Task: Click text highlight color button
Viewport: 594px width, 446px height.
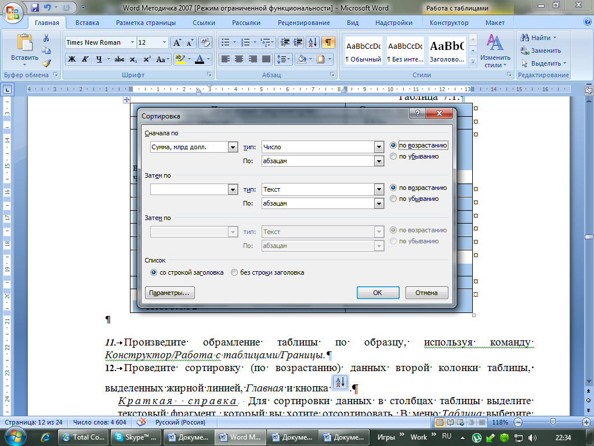Action: click(x=180, y=59)
